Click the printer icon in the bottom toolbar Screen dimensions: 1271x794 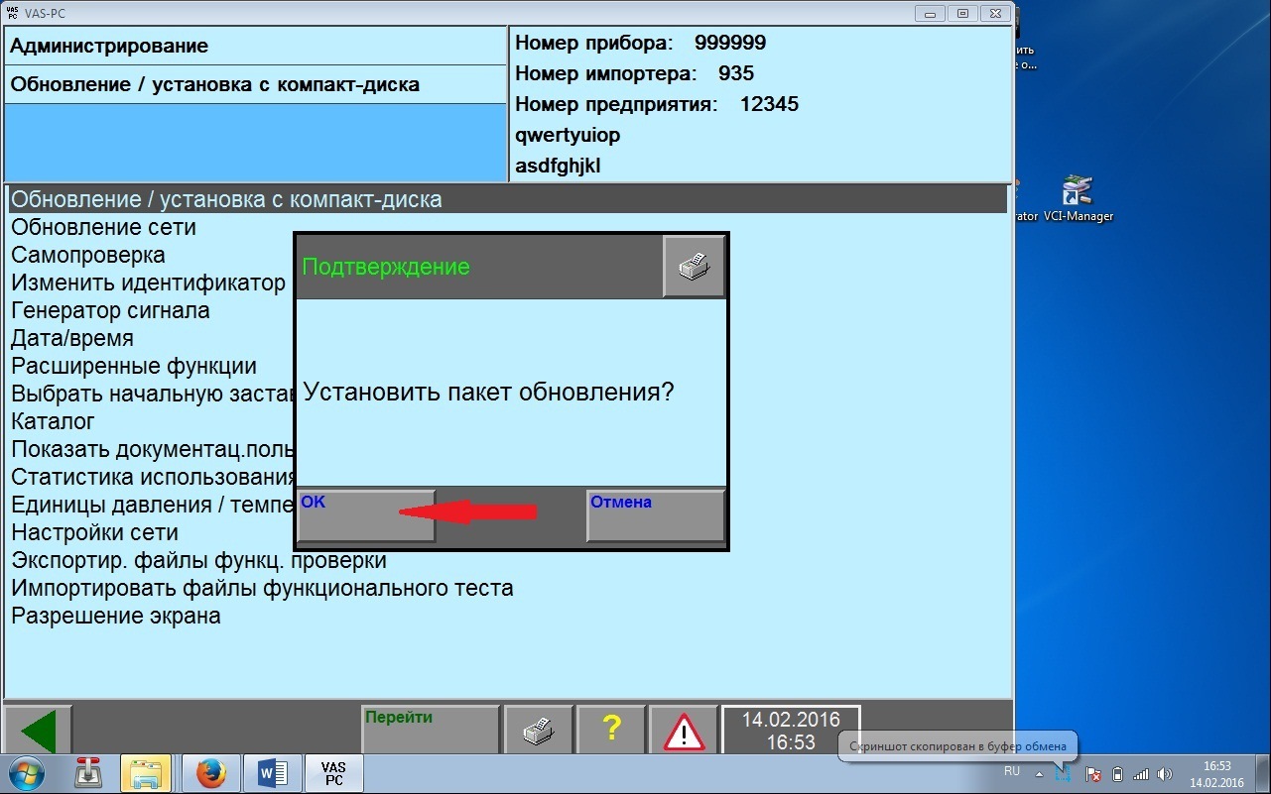(x=538, y=733)
